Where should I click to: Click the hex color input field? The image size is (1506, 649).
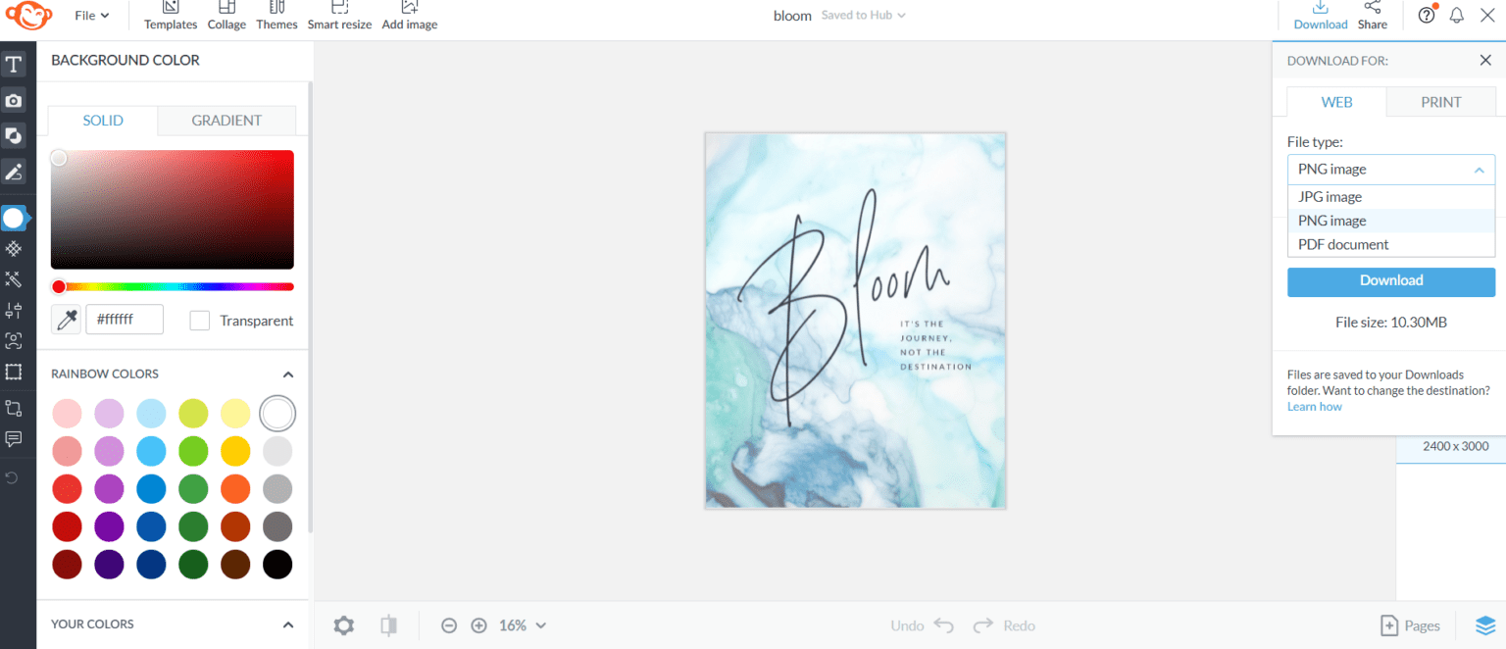pyautogui.click(x=125, y=320)
